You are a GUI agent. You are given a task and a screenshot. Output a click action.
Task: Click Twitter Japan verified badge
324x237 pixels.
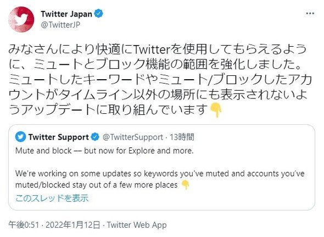coord(98,14)
